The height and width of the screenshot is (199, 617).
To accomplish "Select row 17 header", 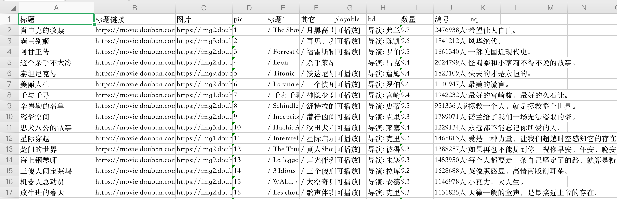I will point(9,193).
